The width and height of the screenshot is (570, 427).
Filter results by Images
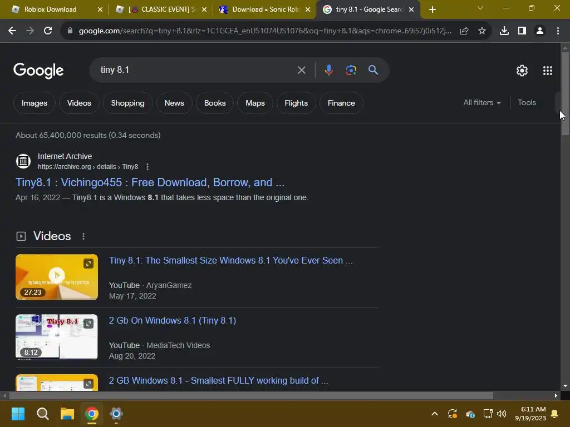[34, 103]
